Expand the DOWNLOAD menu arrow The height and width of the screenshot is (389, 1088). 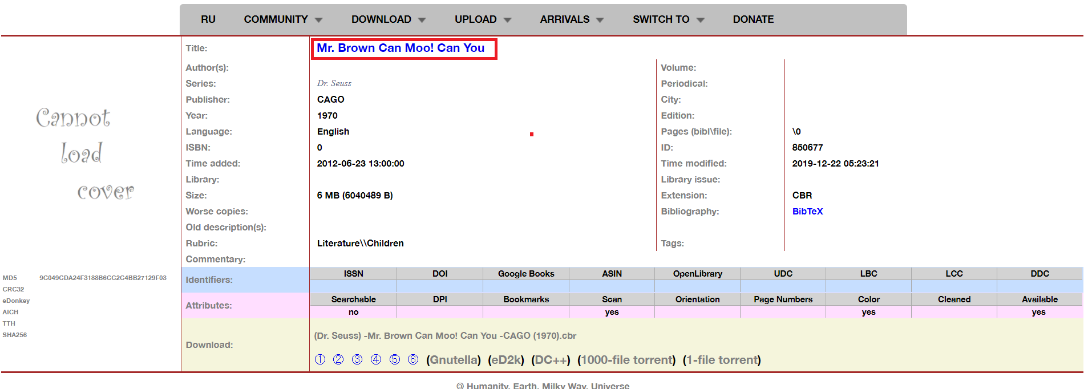[422, 20]
